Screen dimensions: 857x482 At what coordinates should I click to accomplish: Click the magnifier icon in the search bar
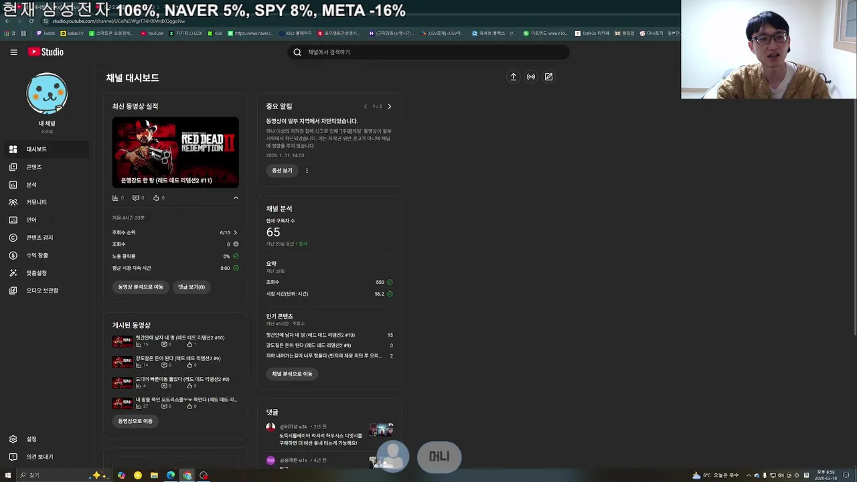[x=297, y=52]
